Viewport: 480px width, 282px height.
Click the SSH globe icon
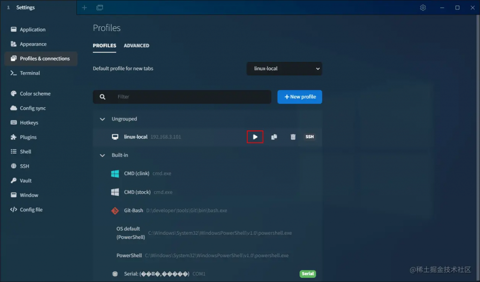pyautogui.click(x=14, y=166)
